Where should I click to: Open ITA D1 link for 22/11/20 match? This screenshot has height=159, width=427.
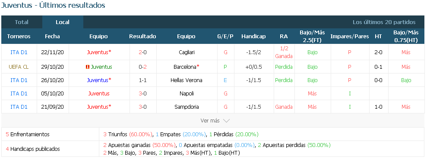pyautogui.click(x=19, y=52)
